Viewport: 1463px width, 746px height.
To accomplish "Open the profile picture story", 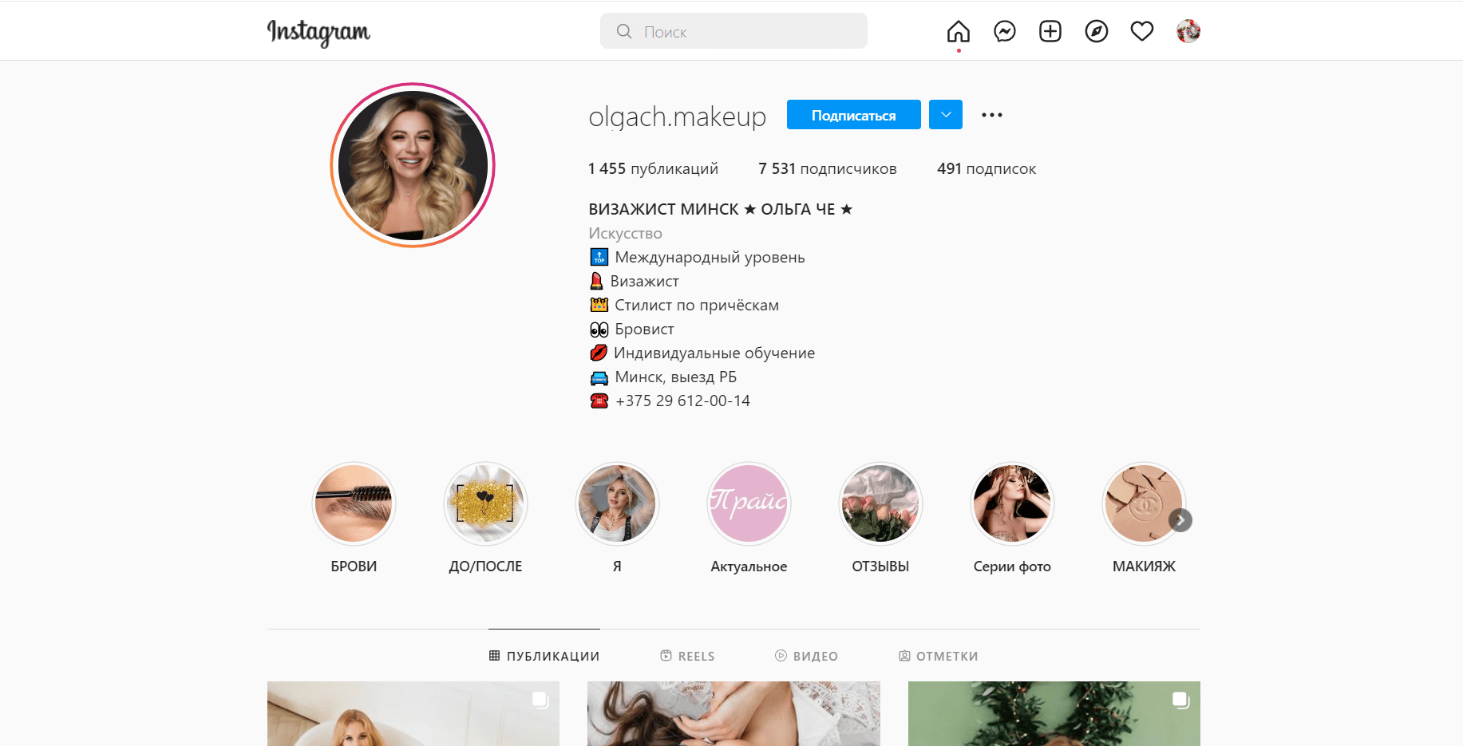I will 413,165.
